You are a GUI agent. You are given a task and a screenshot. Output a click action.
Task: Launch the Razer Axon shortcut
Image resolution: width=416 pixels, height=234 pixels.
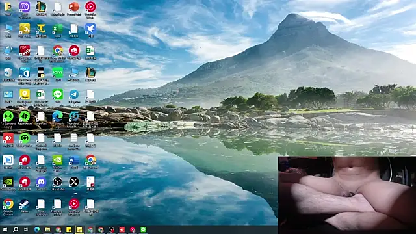25,118
